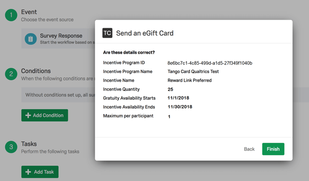Click the green Finish button

click(x=273, y=149)
